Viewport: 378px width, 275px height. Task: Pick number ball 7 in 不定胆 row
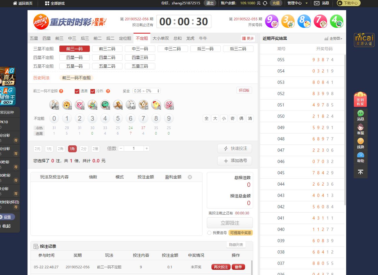click(143, 118)
